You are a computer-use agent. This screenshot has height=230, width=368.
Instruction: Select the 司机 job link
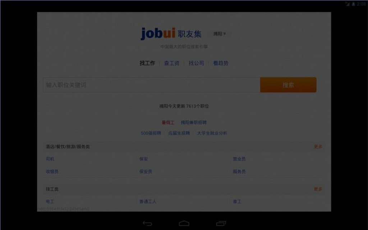(x=50, y=159)
